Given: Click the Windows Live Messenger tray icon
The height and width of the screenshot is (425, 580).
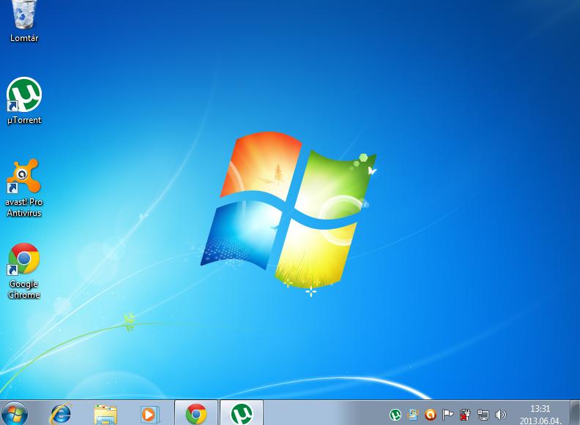Looking at the screenshot, I should tap(413, 415).
